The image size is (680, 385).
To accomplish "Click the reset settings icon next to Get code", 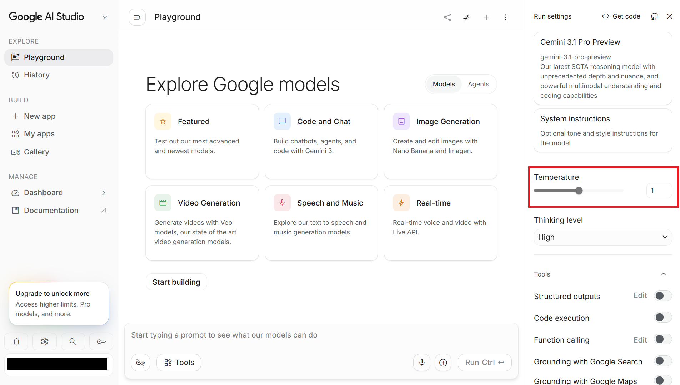I will click(654, 16).
